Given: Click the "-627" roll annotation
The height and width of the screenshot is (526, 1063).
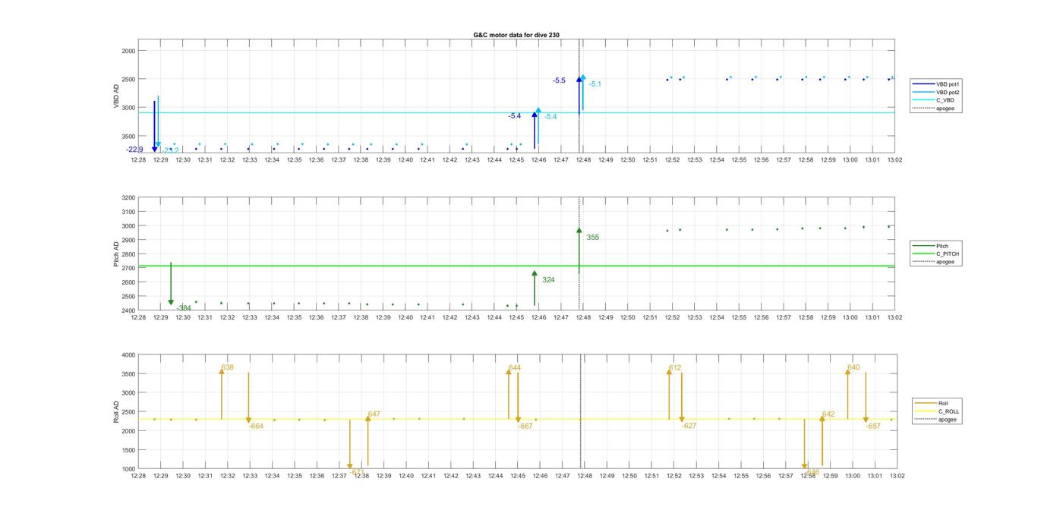Looking at the screenshot, I should point(689,426).
